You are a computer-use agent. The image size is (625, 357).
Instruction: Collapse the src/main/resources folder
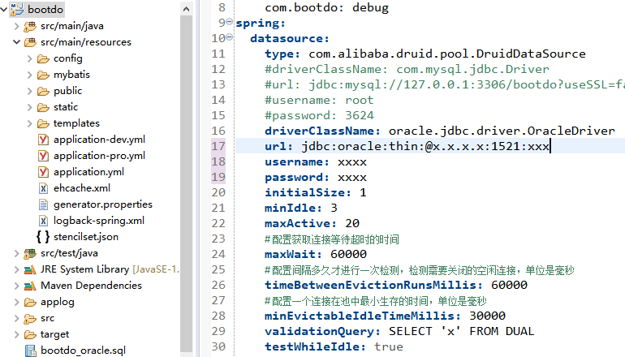click(16, 42)
